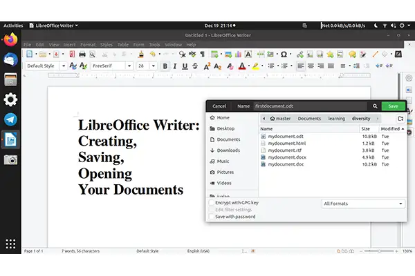Open the Tools menu
Viewport: 415px width, 276px height.
(x=154, y=45)
